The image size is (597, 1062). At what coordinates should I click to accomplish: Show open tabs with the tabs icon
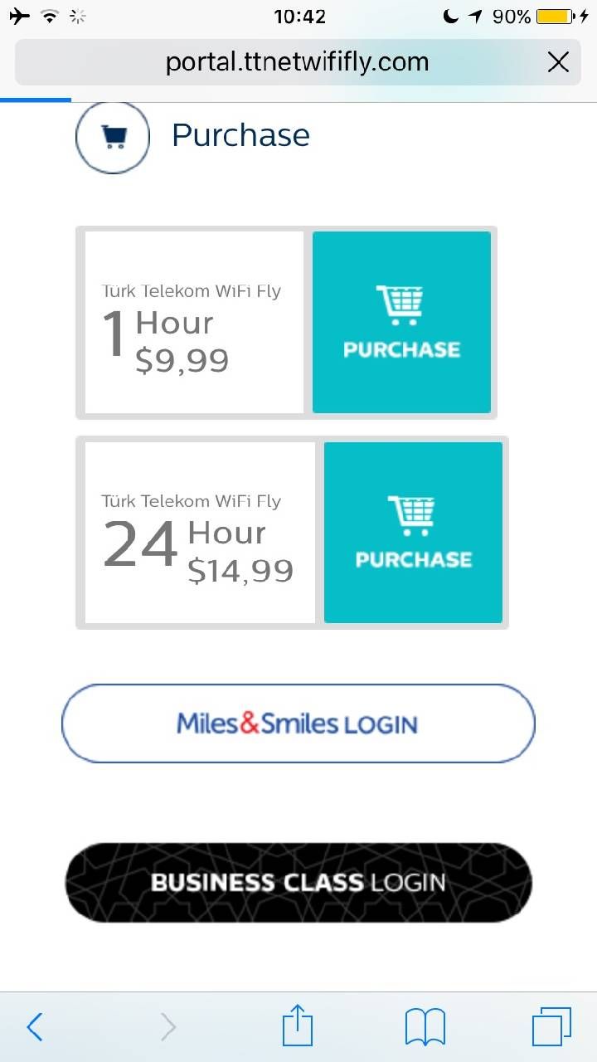point(551,1027)
